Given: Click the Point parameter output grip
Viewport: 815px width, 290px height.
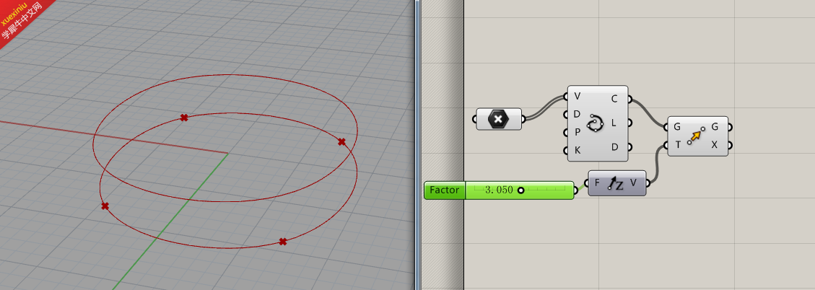Looking at the screenshot, I should 523,119.
